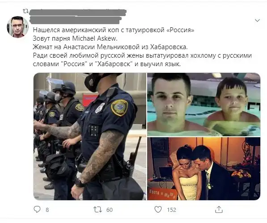Click the 152 likes count
Image resolution: width=267 pixels, height=223 pixels.
(171, 210)
